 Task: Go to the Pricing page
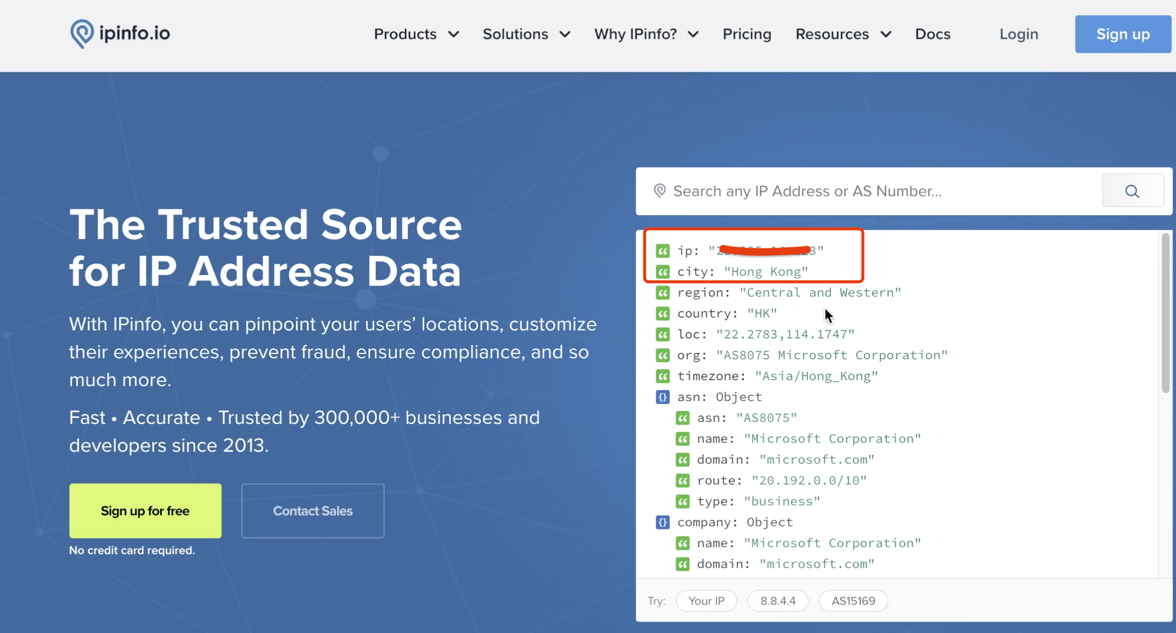(x=747, y=34)
